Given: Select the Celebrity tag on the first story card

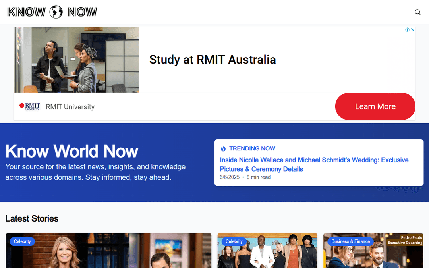Looking at the screenshot, I should click(22, 241).
